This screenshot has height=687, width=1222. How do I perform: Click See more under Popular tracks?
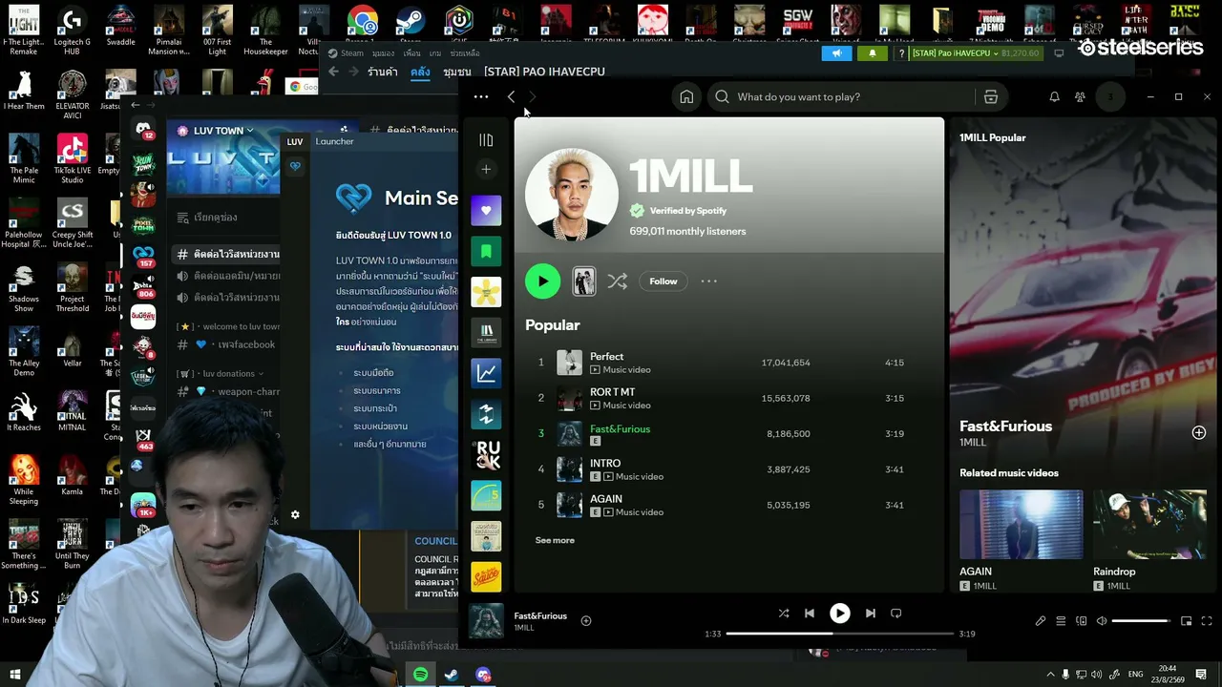[555, 540]
